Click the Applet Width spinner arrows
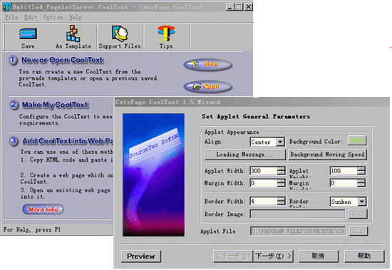The width and height of the screenshot is (392, 270). coord(282,171)
